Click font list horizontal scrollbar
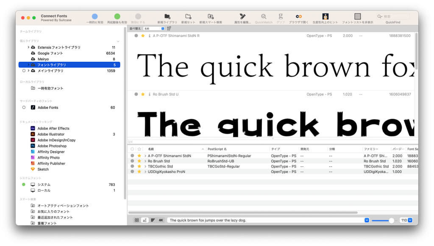 click(x=243, y=213)
